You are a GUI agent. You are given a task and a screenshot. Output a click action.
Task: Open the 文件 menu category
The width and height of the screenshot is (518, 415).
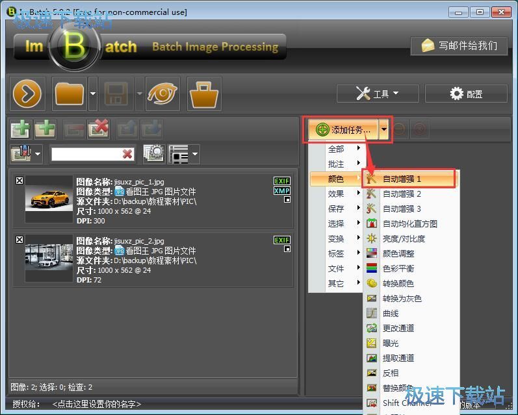click(x=335, y=269)
